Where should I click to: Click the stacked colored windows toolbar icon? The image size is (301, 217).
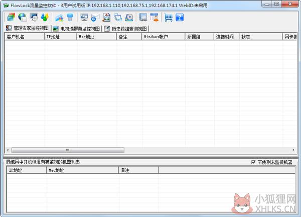pyautogui.click(x=11, y=17)
